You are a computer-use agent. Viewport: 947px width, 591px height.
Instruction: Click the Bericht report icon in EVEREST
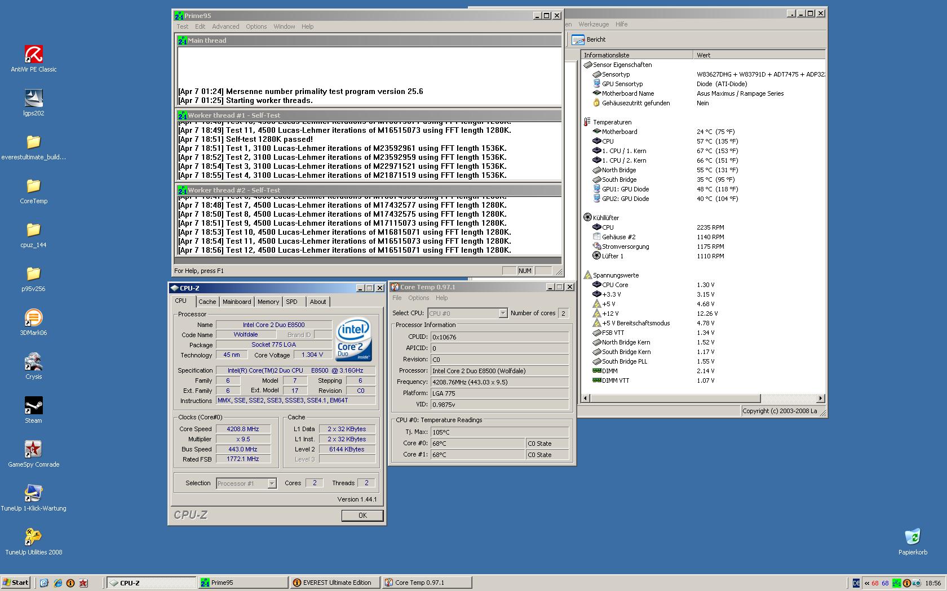[578, 39]
